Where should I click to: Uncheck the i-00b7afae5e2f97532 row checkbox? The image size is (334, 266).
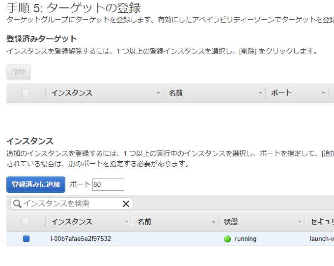click(x=26, y=239)
